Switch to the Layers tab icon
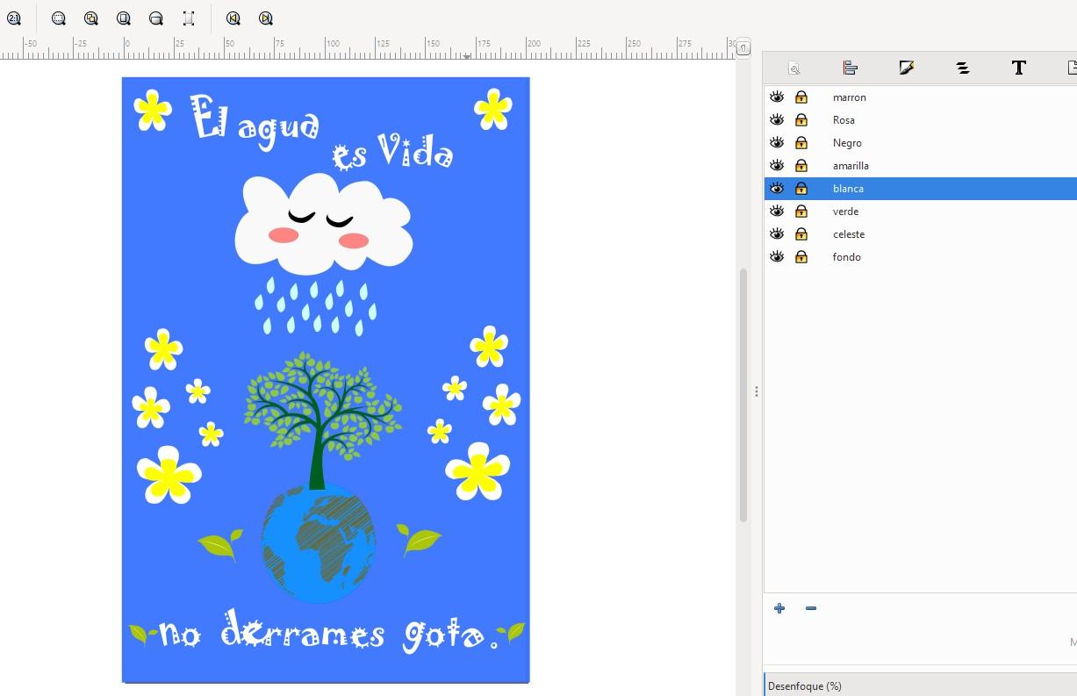The height and width of the screenshot is (696, 1077). point(963,68)
